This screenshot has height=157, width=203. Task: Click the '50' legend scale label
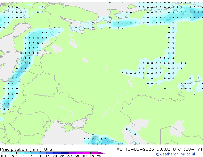pos(99,156)
